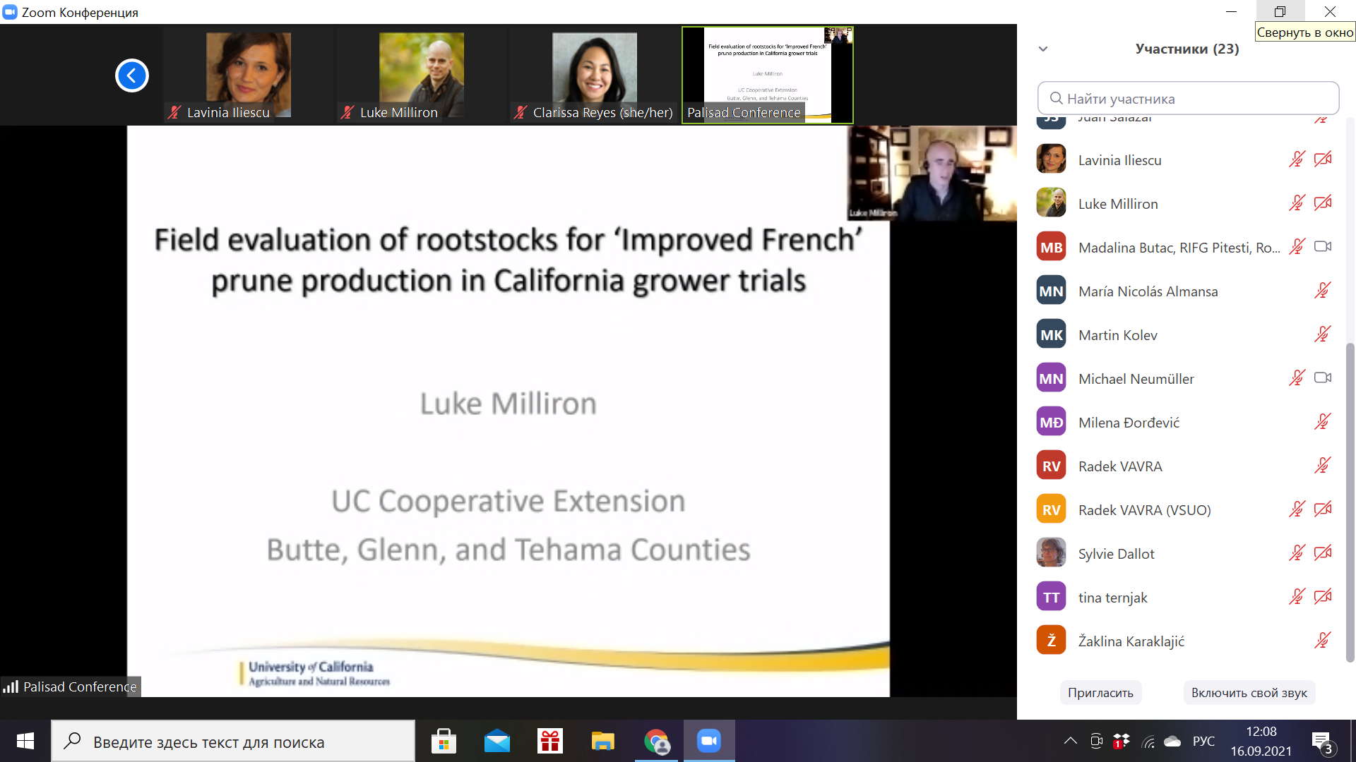Click tina ternjak camera-off icon

[1323, 597]
